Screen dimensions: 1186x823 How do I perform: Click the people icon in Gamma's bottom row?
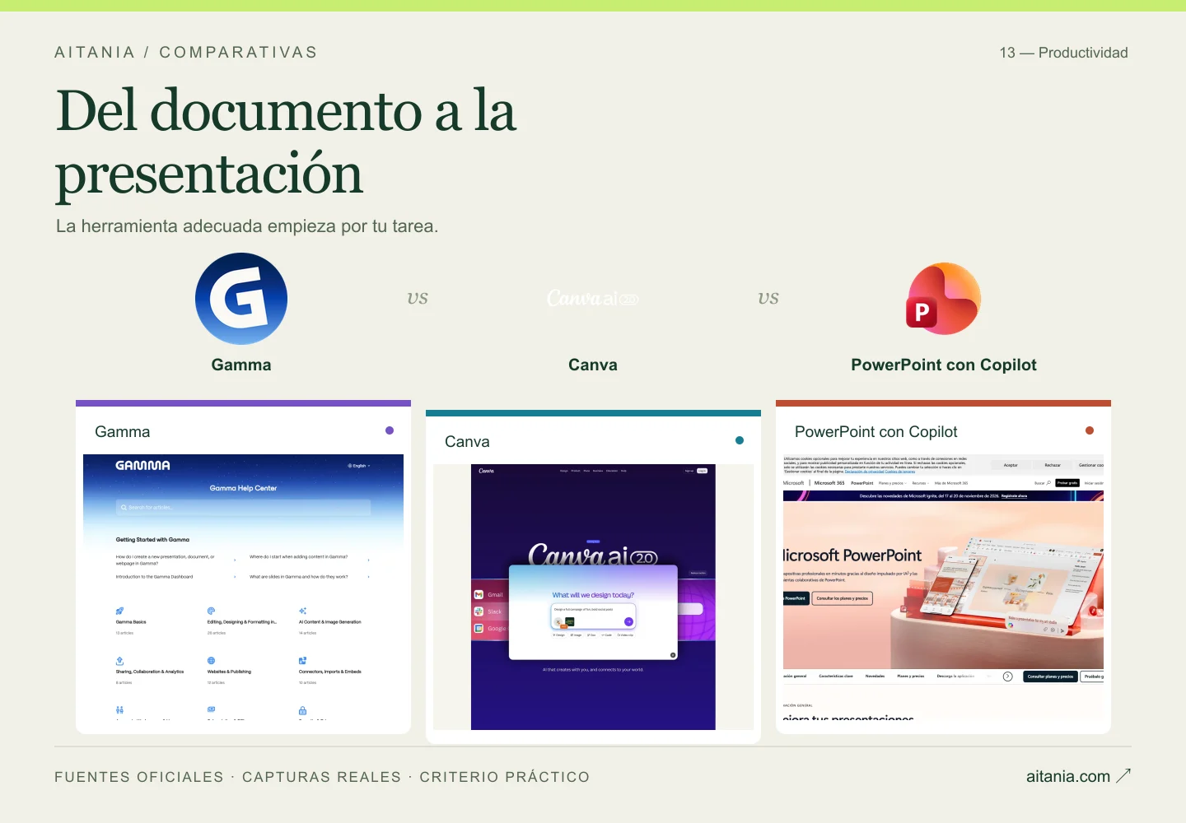tap(119, 709)
